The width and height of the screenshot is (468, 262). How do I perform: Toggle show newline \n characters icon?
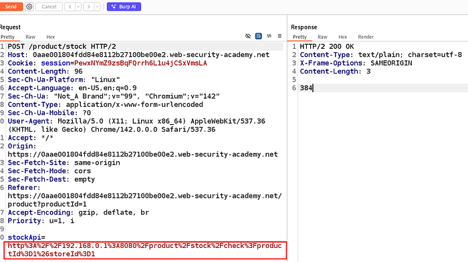tap(269, 36)
